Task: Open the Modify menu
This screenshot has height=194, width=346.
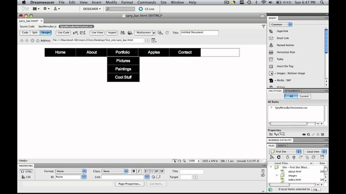Action: point(111,2)
